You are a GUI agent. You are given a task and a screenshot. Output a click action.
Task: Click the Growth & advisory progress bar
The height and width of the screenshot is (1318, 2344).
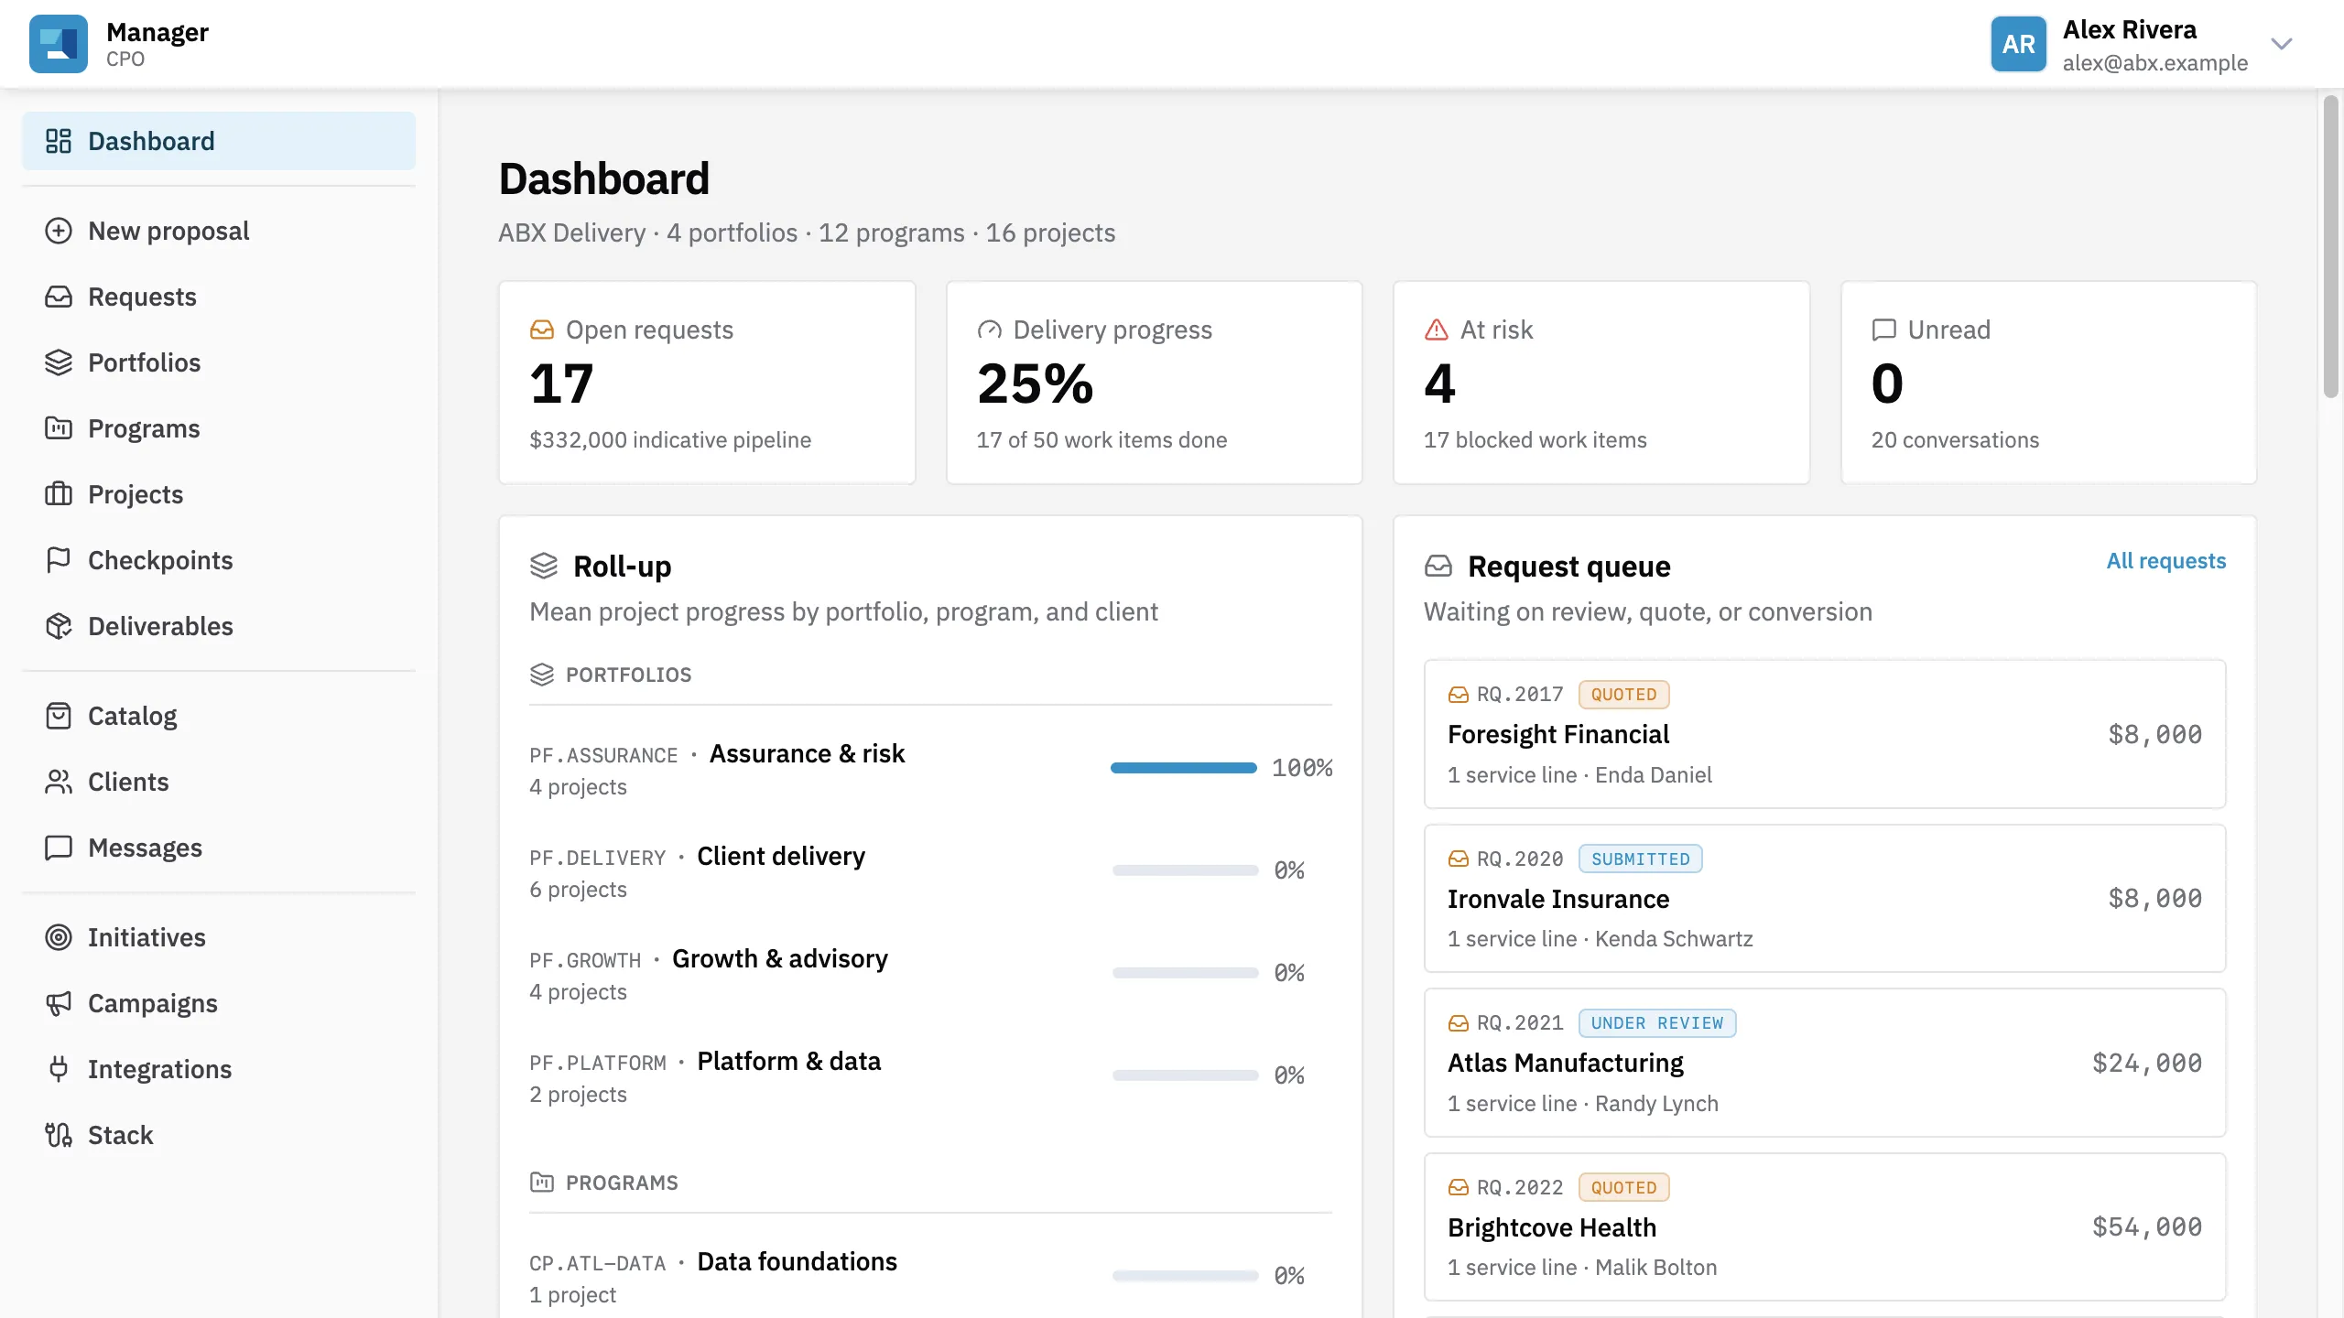point(1185,973)
